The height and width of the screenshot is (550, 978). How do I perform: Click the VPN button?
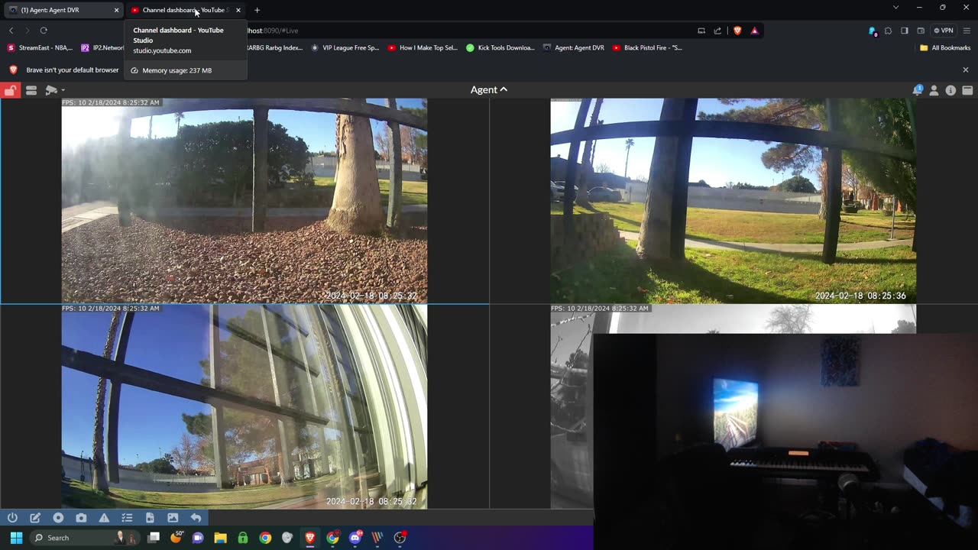click(944, 31)
